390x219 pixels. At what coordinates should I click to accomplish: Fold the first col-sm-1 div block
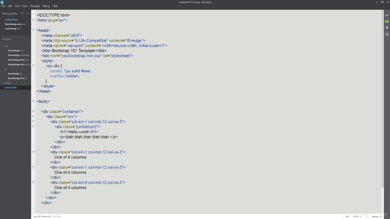(x=34, y=122)
